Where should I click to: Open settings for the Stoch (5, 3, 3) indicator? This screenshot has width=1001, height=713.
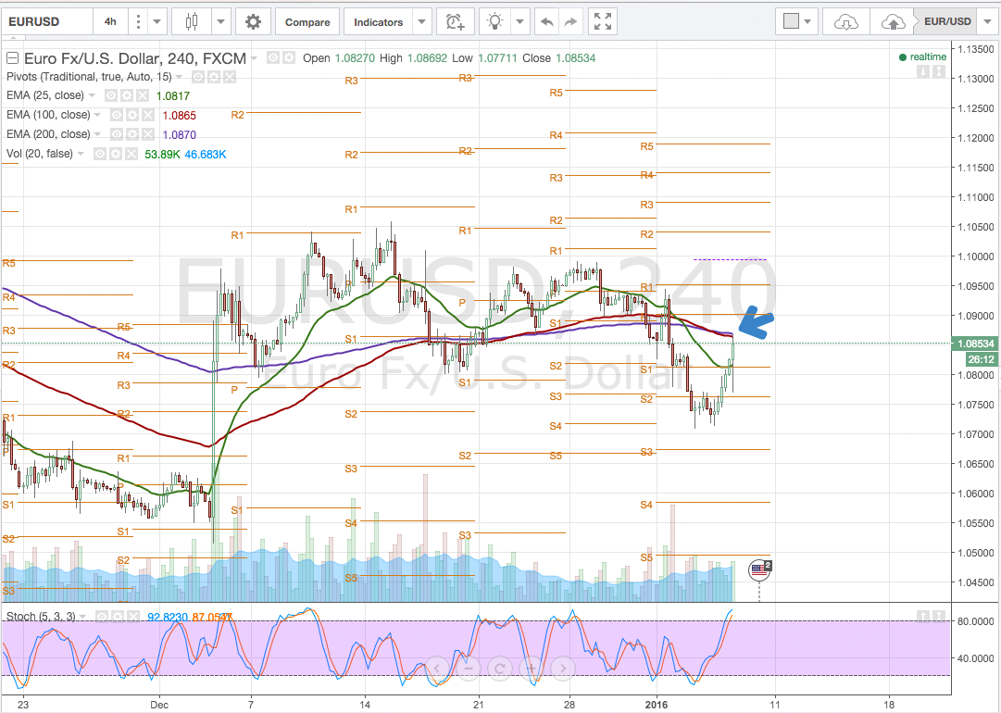pyautogui.click(x=117, y=615)
